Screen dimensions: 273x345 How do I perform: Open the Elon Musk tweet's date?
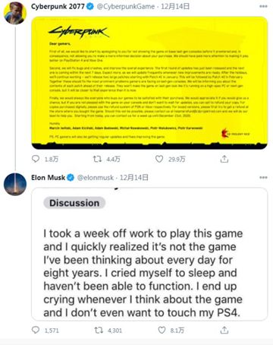134,178
